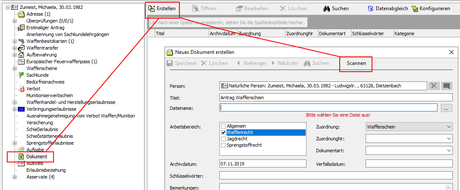Viewport: 460px width, 190px height.
Task: Select Dokument in the left tree
Action: pyautogui.click(x=37, y=156)
